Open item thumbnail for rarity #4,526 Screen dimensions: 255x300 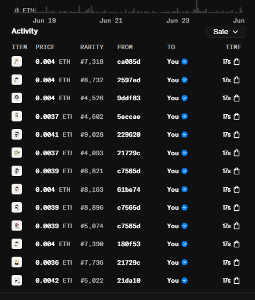tap(17, 98)
